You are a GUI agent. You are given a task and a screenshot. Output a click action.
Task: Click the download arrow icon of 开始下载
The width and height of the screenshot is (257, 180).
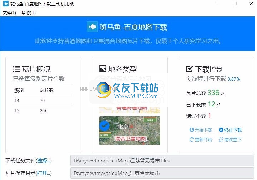coord(192,130)
